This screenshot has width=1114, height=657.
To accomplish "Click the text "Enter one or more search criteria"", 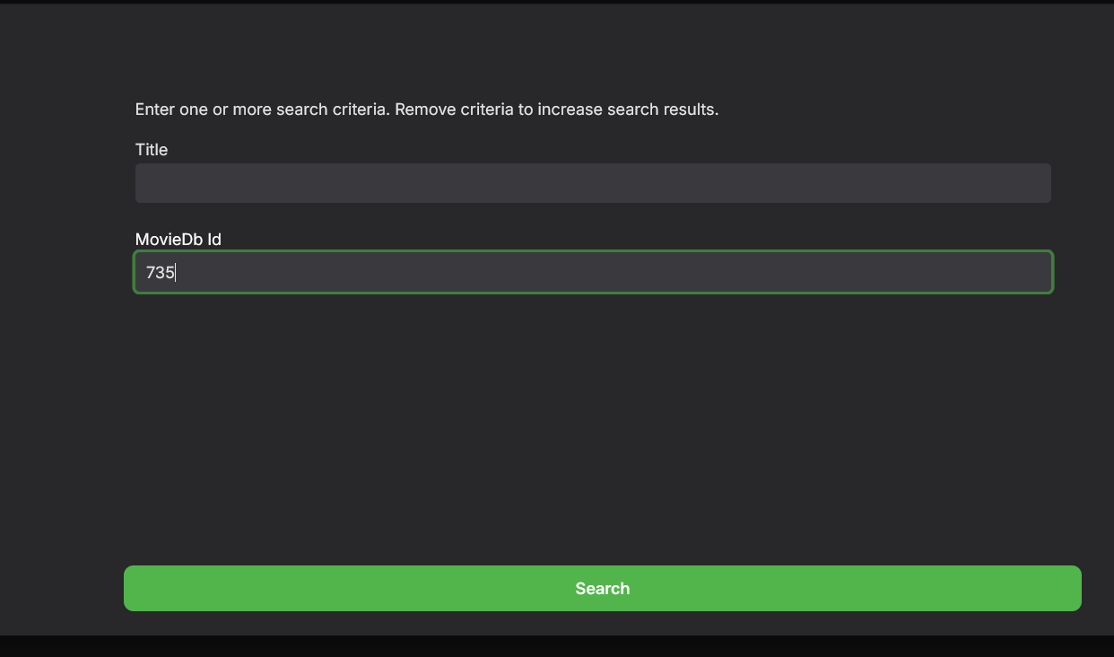I will [x=262, y=109].
